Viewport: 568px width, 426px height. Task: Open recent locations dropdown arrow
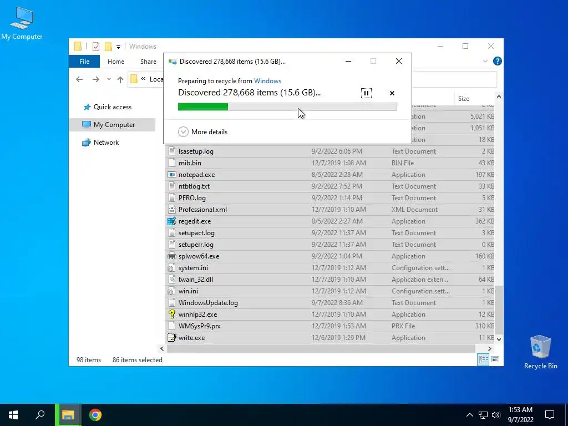click(x=109, y=79)
